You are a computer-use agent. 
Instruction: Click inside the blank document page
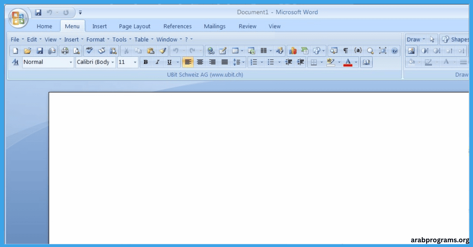point(259,168)
